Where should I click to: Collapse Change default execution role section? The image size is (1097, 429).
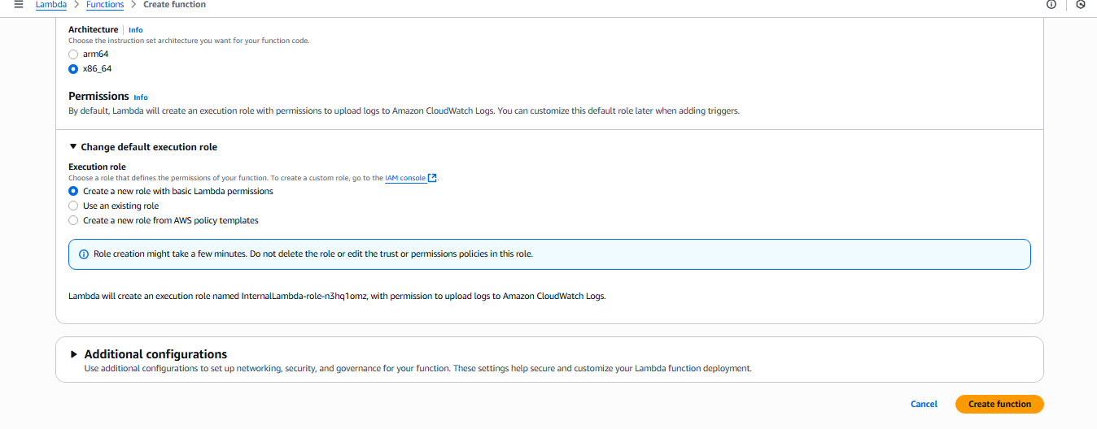tap(143, 147)
